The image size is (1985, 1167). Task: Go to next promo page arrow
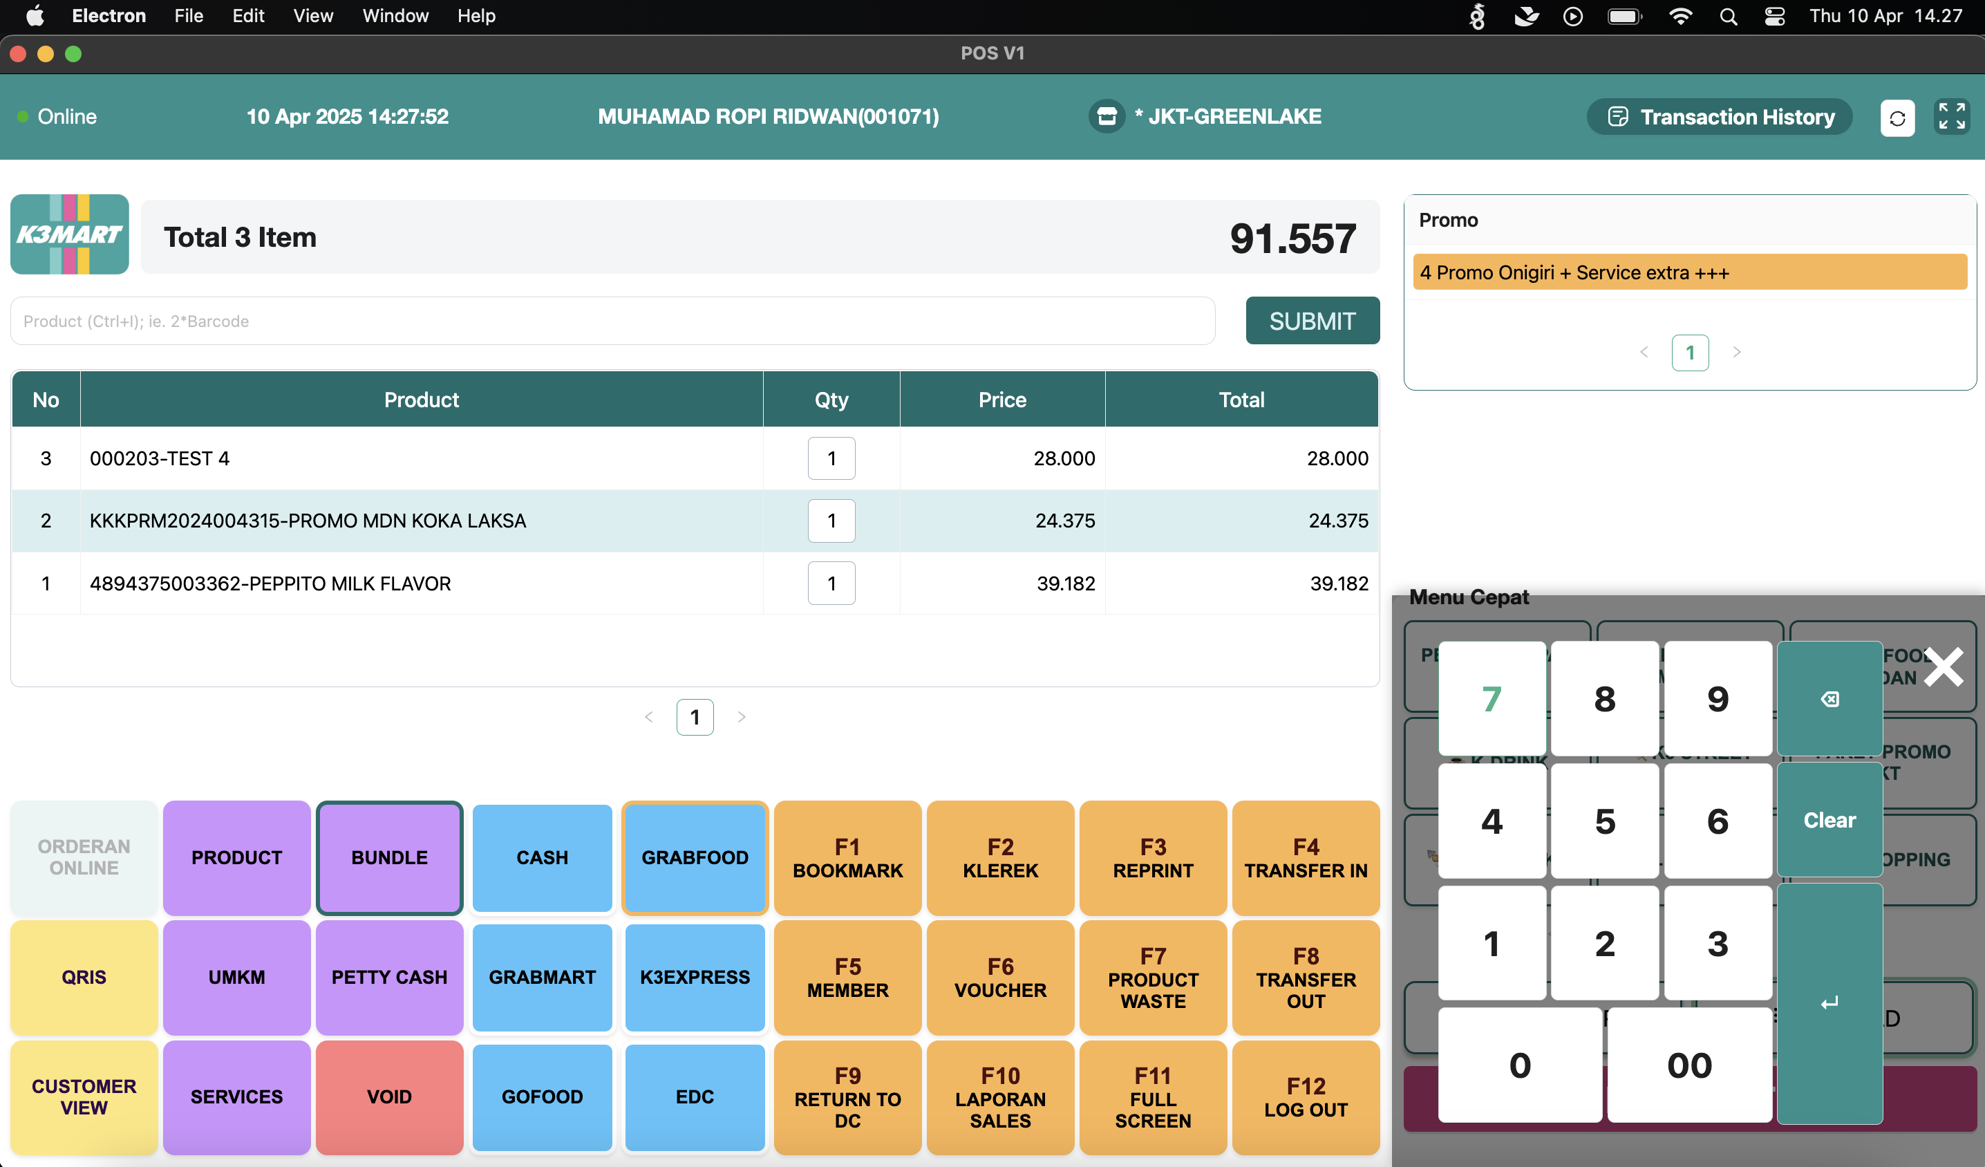tap(1736, 352)
